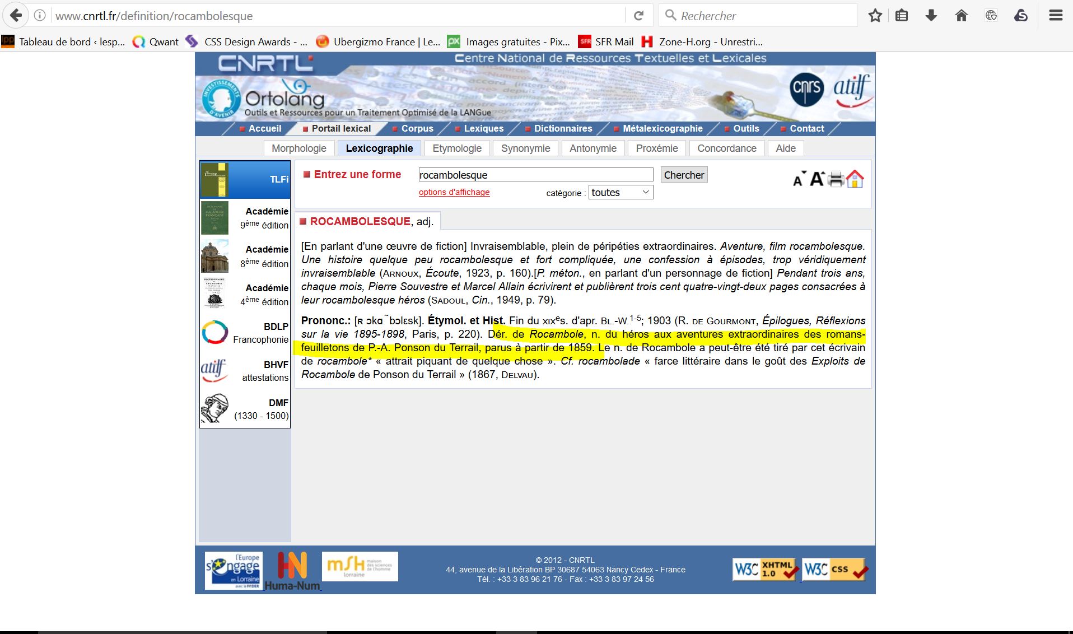Switch to the Etymologie tab
This screenshot has width=1073, height=634.
(456, 148)
